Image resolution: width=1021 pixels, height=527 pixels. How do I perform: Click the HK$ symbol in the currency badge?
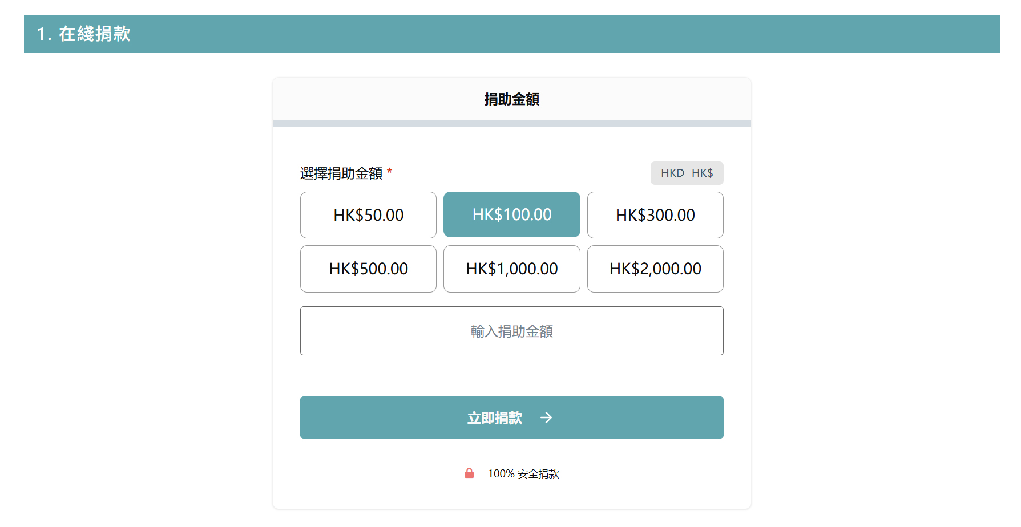click(703, 173)
